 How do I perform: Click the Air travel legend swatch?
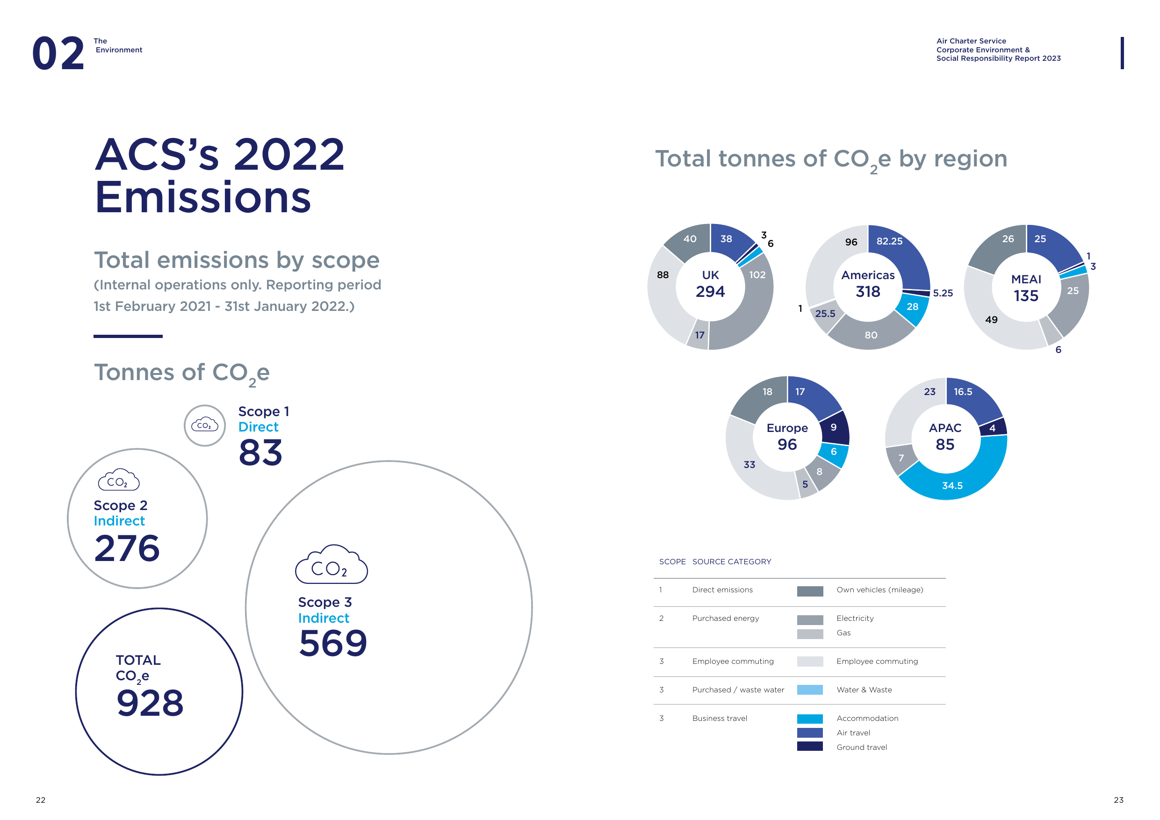click(810, 733)
